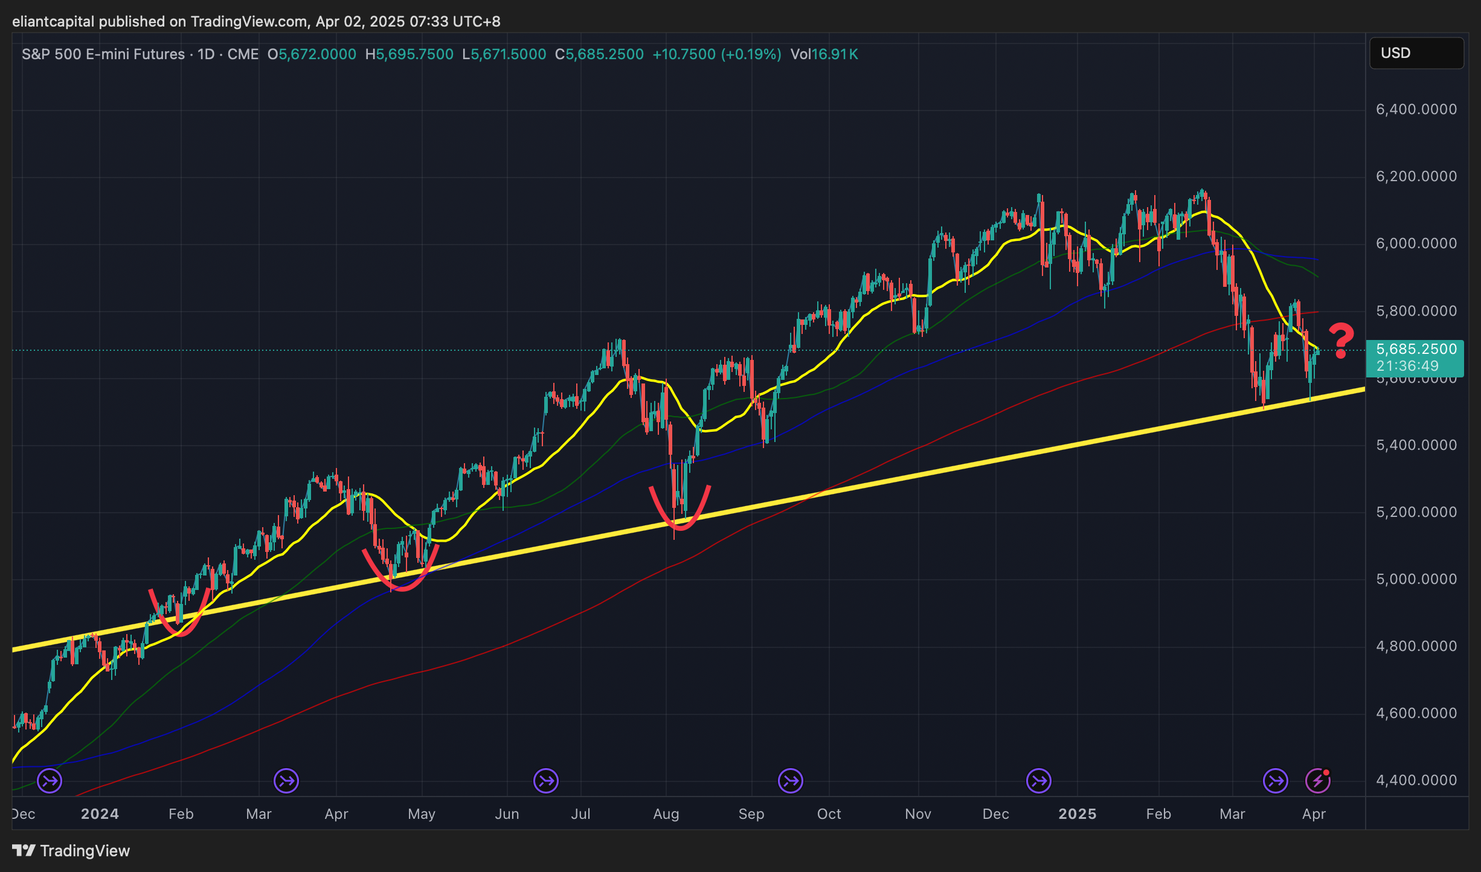Click the rollover icon between Mar and Apr 2024
This screenshot has width=1481, height=872.
point(286,781)
